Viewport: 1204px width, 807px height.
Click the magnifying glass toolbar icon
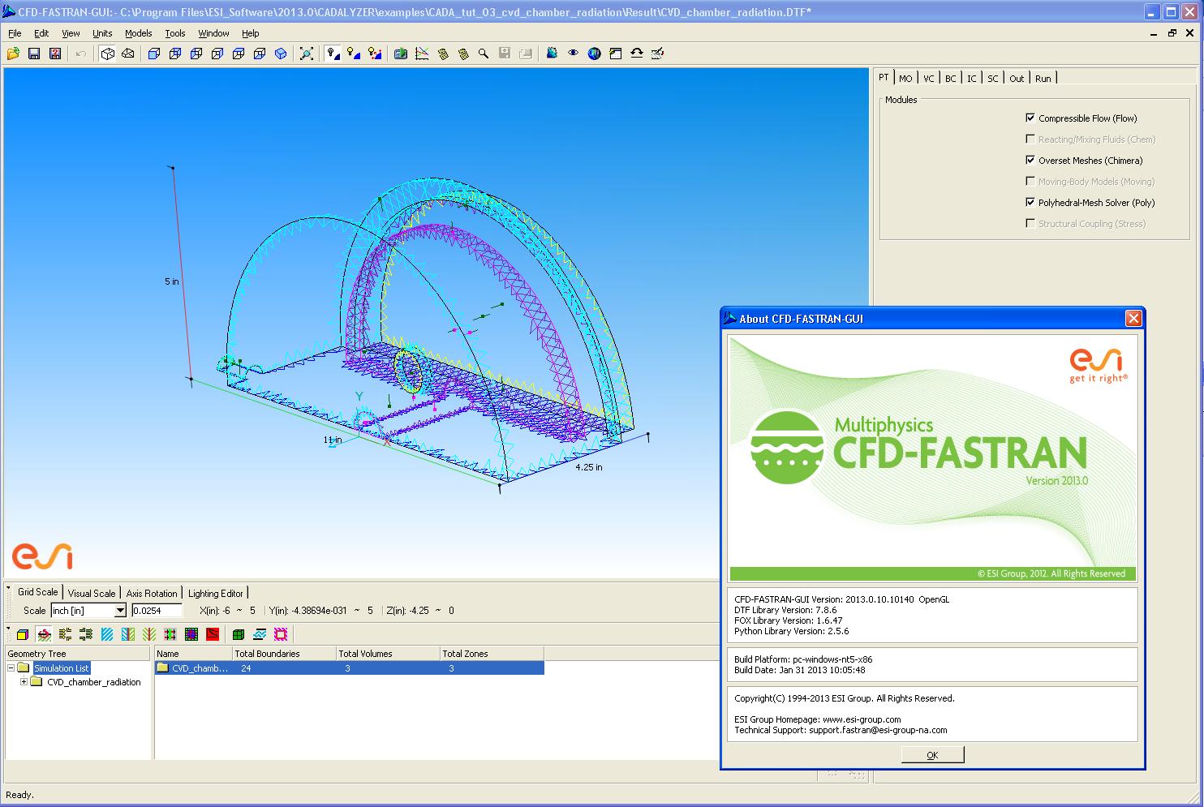tap(484, 54)
